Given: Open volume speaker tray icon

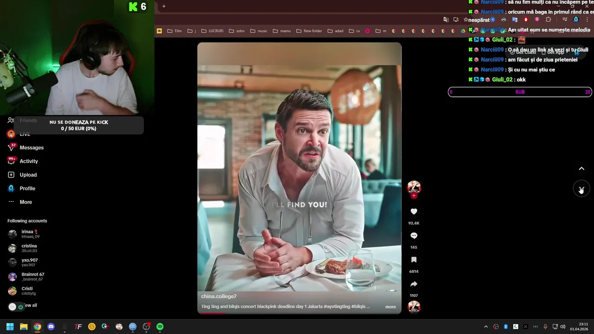Looking at the screenshot, I should (x=562, y=327).
